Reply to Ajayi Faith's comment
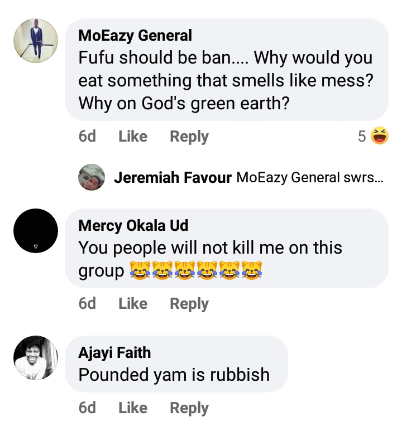Image resolution: width=402 pixels, height=422 pixels. tap(189, 408)
